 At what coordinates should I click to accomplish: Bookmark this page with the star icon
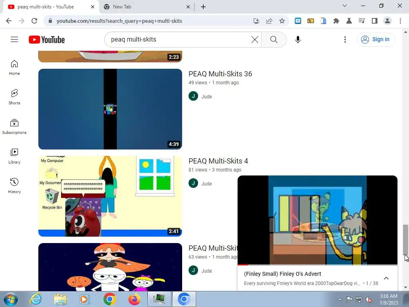tap(282, 21)
